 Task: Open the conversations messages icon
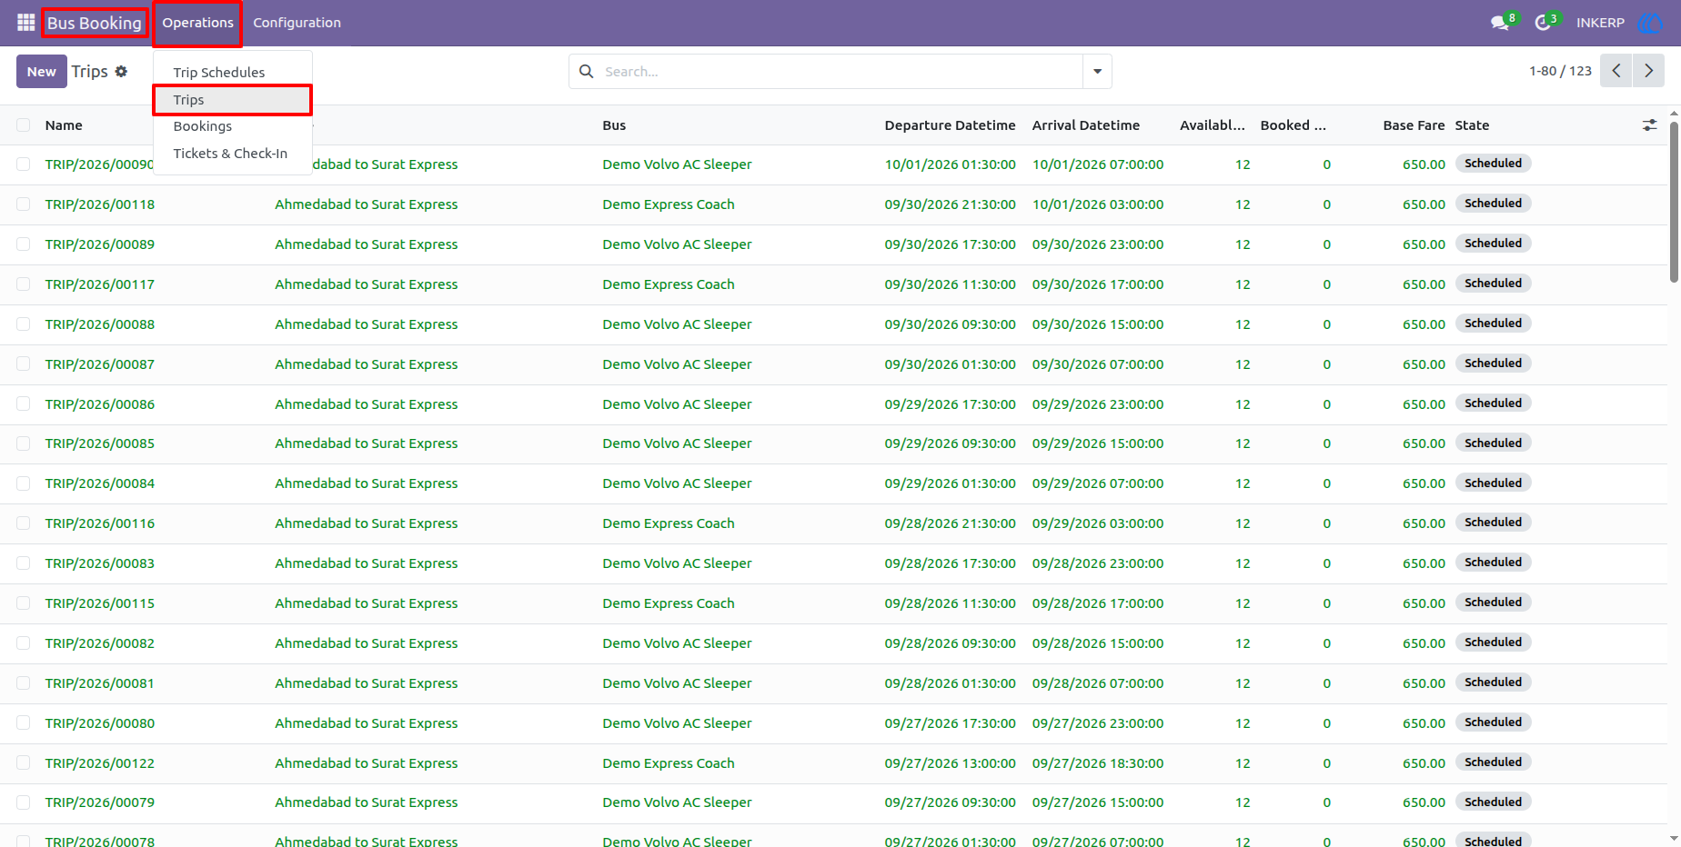click(1501, 23)
